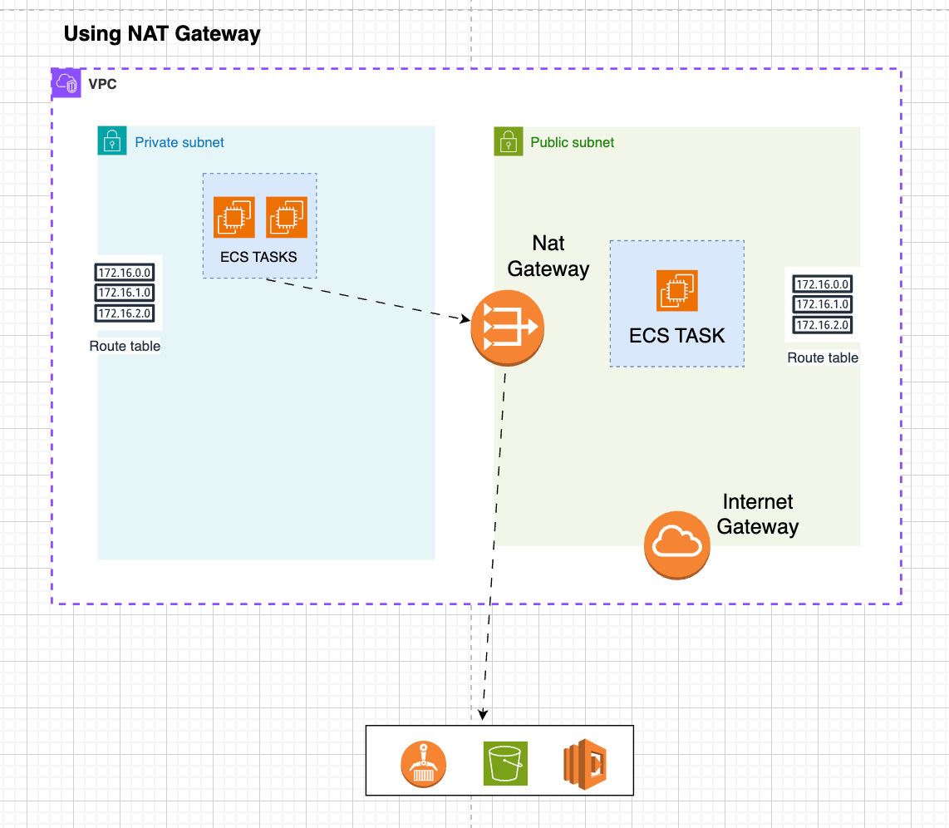Select the private subnet route table icon
Screen dimensions: 949x828
(125, 293)
